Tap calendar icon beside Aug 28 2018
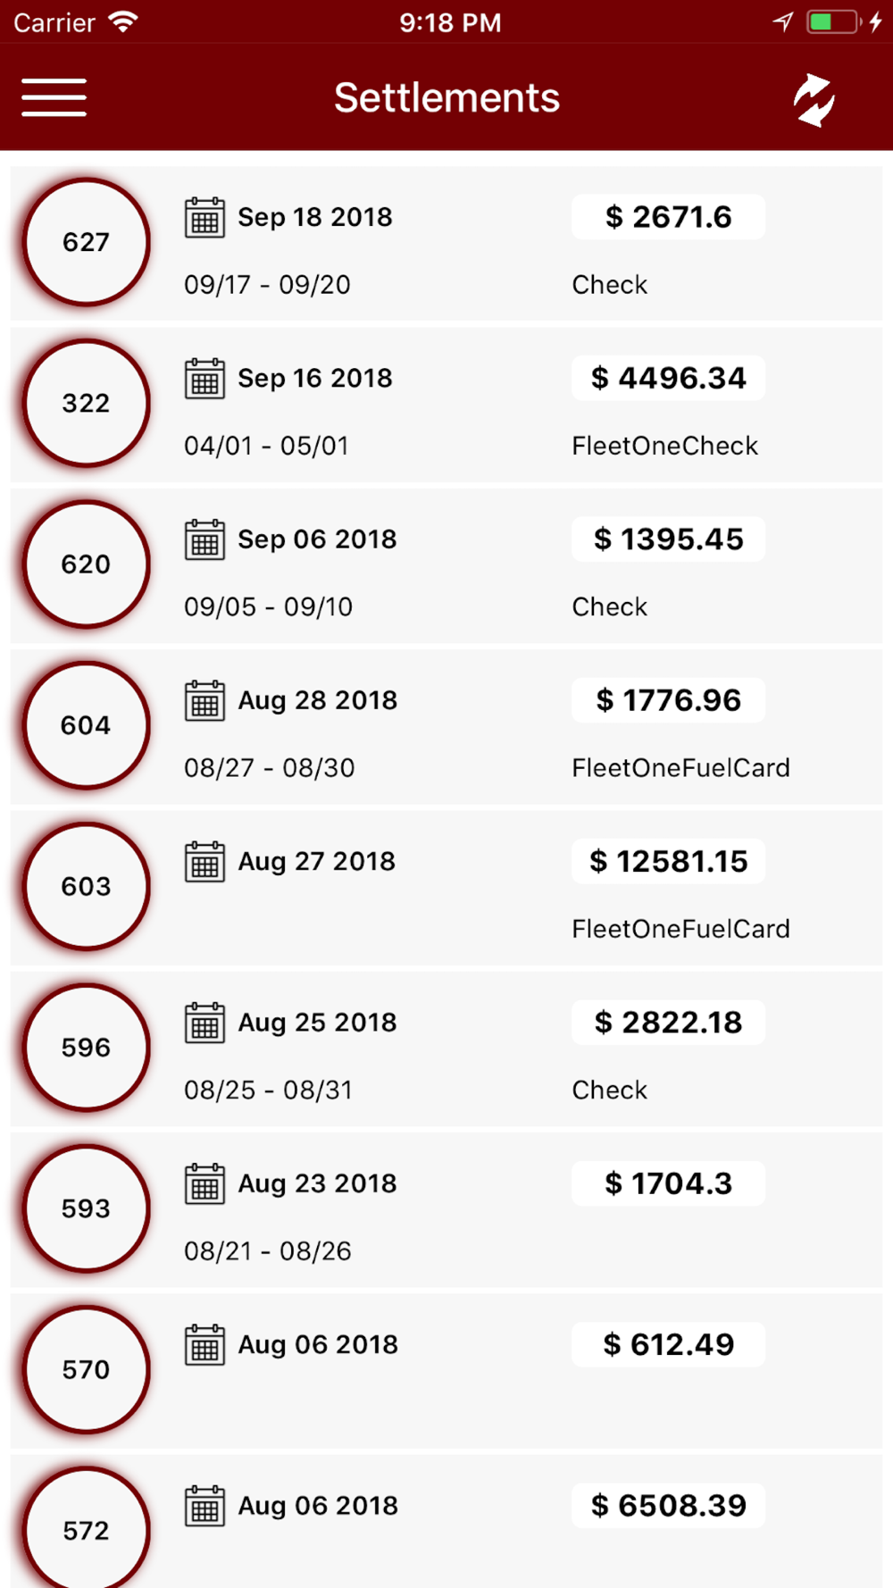This screenshot has height=1588, width=893. [204, 700]
